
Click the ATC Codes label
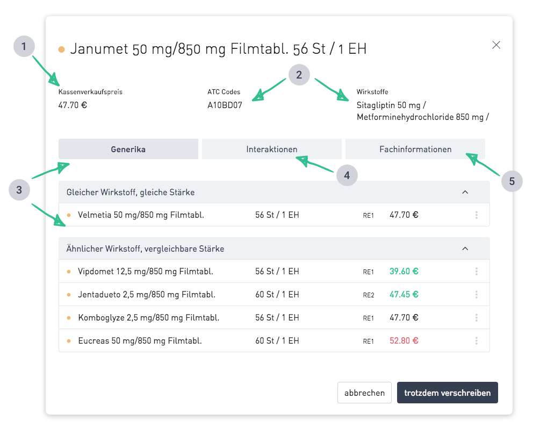224,92
